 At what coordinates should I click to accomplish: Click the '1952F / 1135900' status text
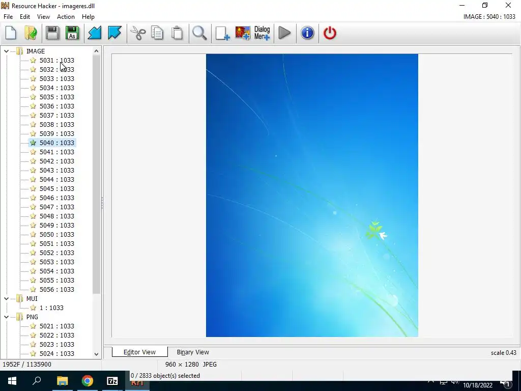(27, 365)
